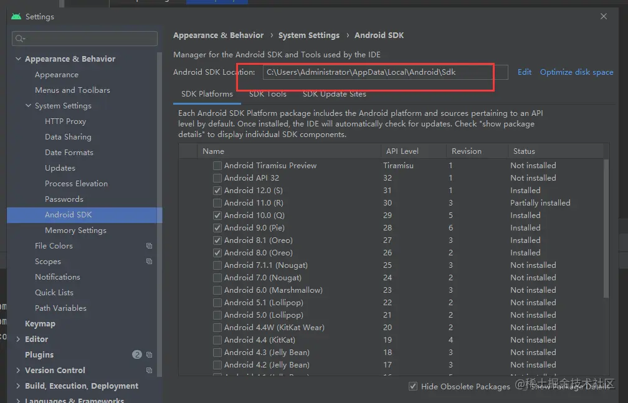Open Scopes settings
Viewport: 628px width, 403px height.
point(47,262)
